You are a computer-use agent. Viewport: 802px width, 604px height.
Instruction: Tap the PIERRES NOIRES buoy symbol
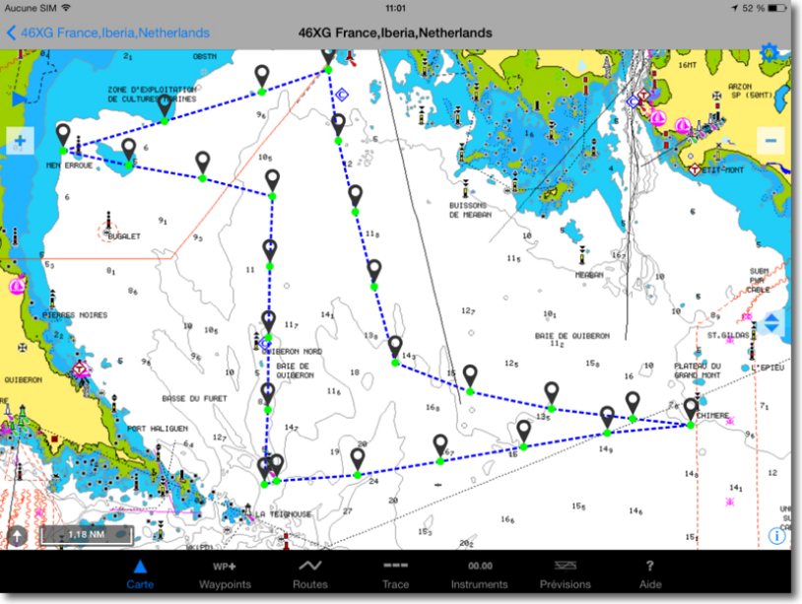[52, 299]
